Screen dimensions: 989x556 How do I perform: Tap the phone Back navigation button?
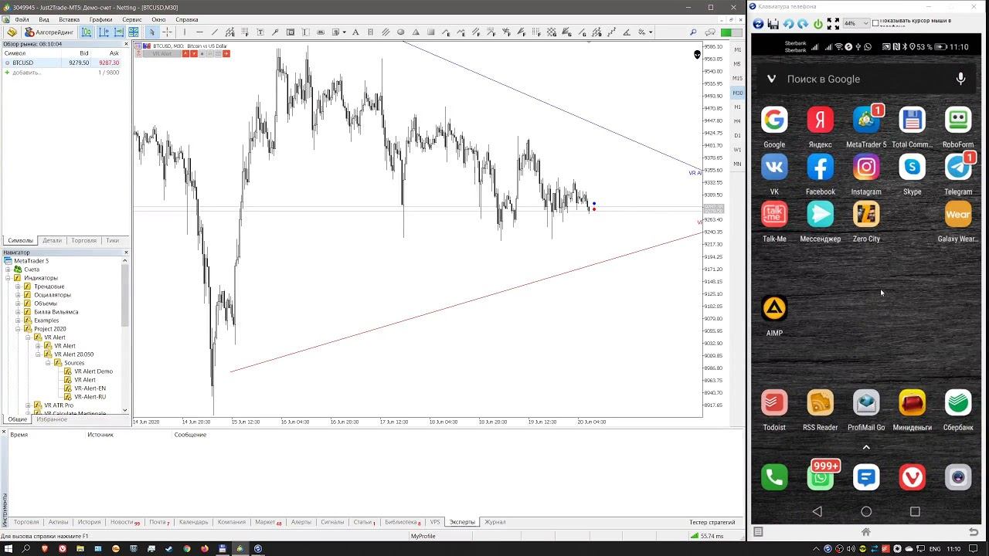pos(817,511)
